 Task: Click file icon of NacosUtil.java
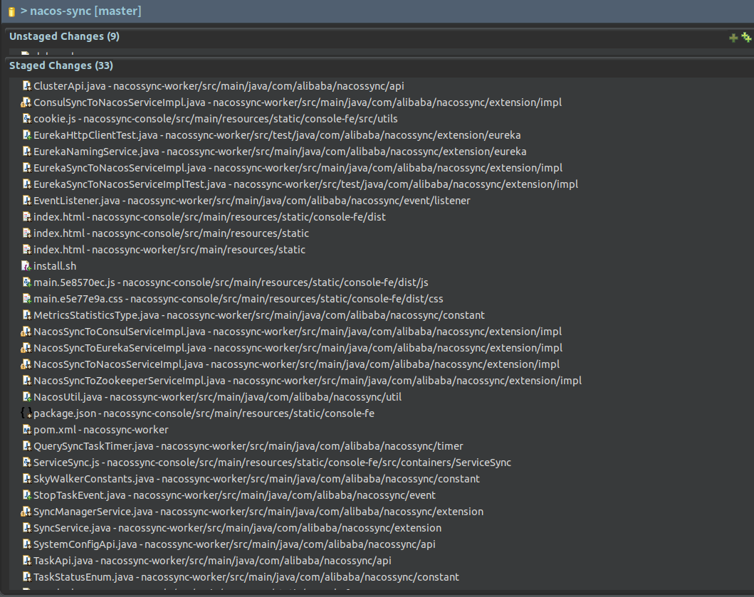(x=27, y=396)
